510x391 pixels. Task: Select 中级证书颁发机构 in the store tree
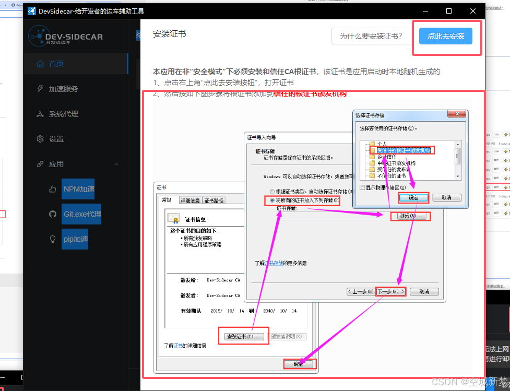(396, 163)
